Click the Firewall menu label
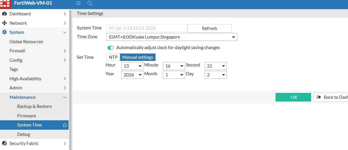The width and height of the screenshot is (348, 150). 17,51
